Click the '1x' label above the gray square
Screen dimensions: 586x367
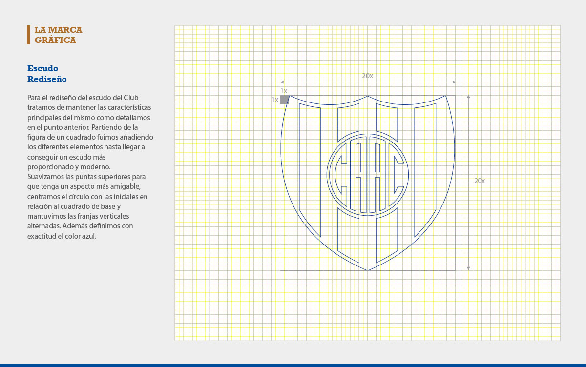coord(284,91)
